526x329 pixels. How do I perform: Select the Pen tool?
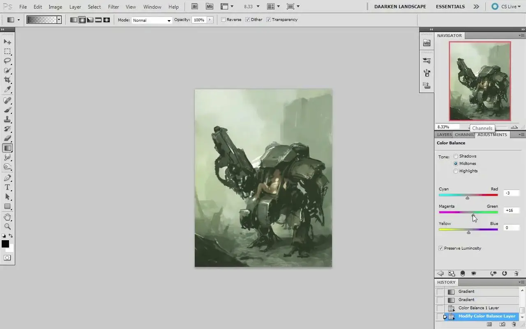7,178
